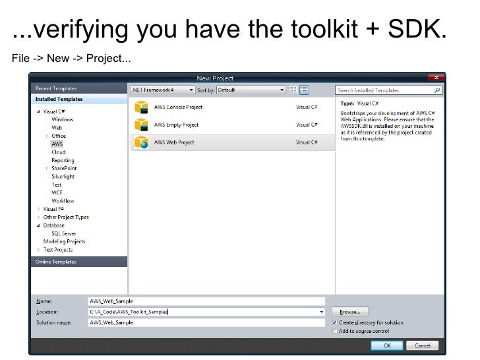Expand the SharePoint tree node
Screen dimensions: 480x360
(47, 168)
